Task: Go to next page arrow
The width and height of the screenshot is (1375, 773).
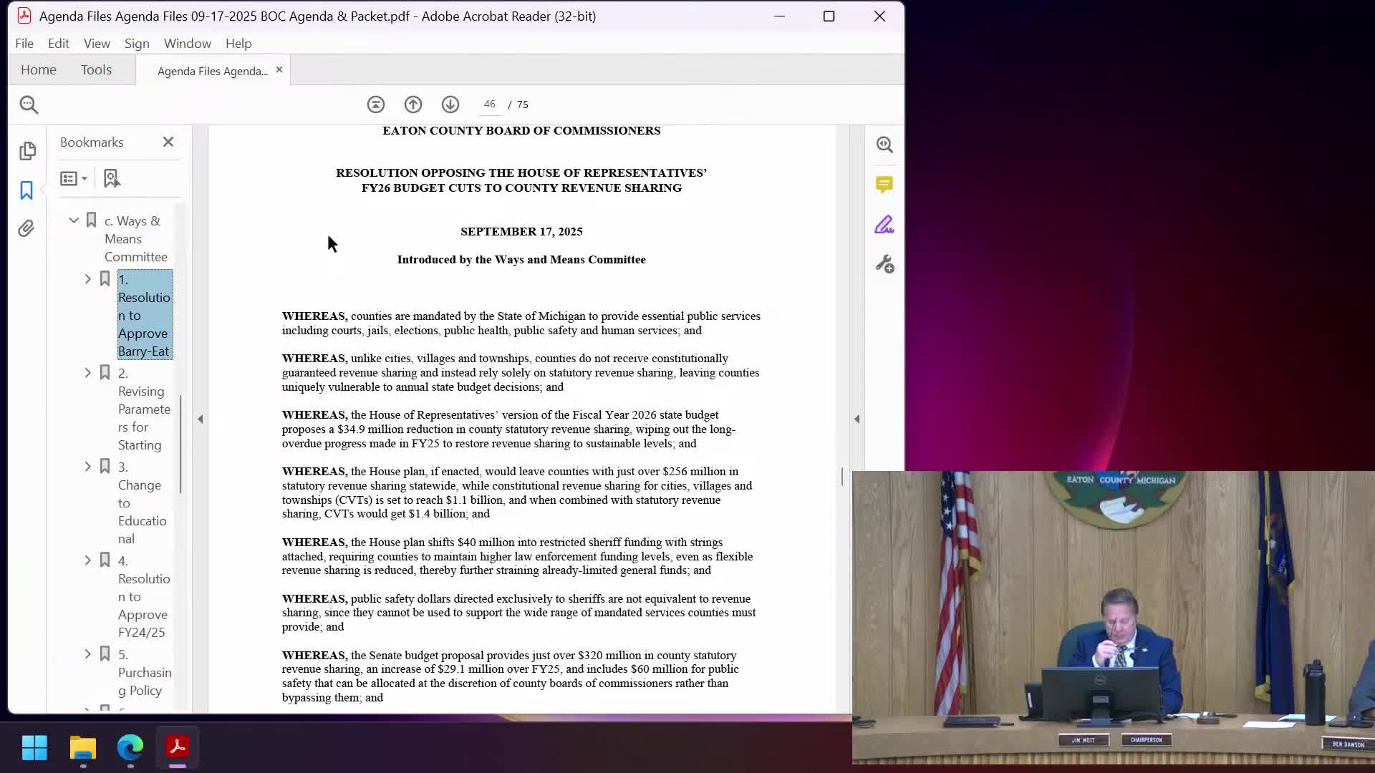Action: tap(450, 104)
